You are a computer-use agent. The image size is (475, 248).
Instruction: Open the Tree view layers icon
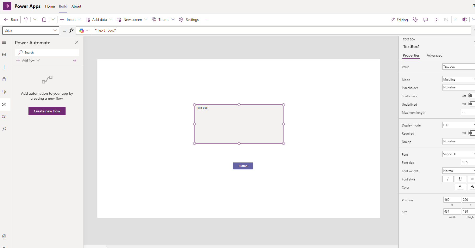(4, 55)
